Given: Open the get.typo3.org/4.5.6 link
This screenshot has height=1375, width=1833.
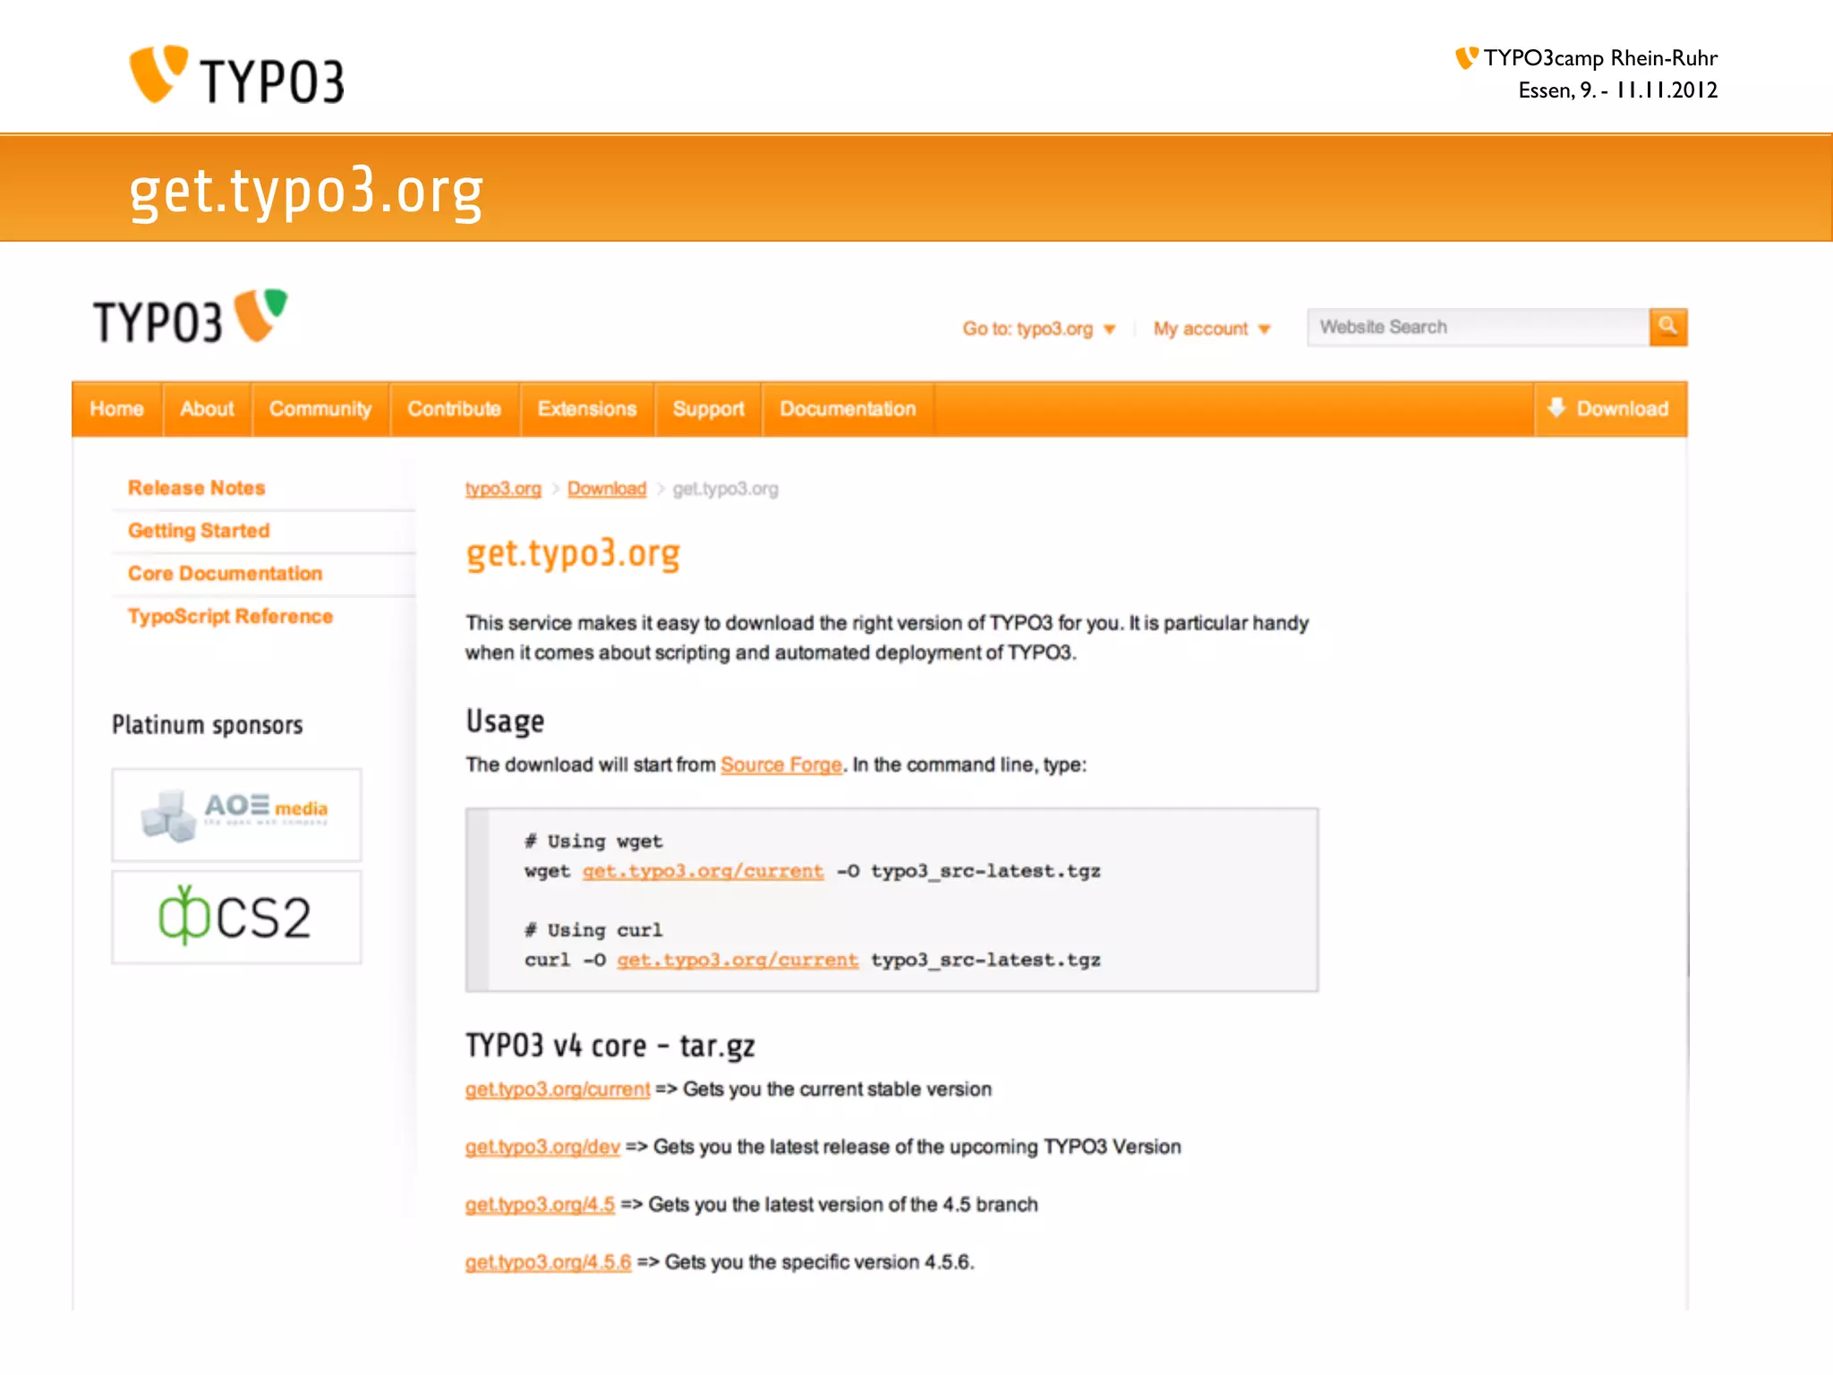Looking at the screenshot, I should click(x=548, y=1262).
